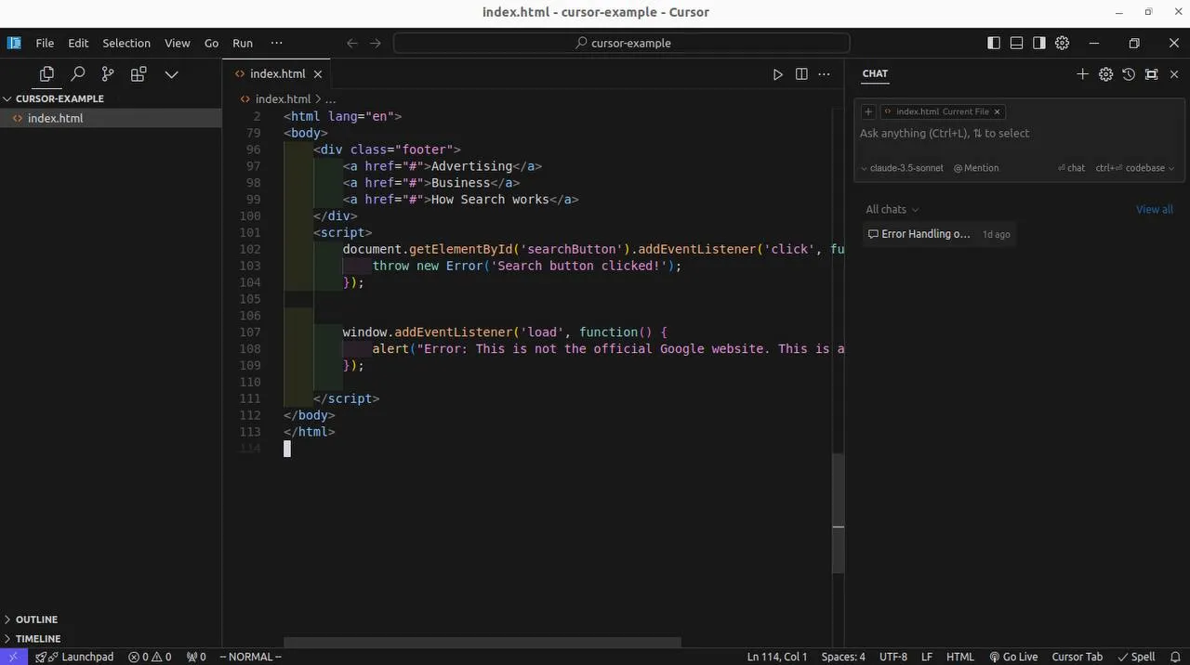Start a new chat with plus icon
This screenshot has height=665, width=1190.
[1082, 74]
